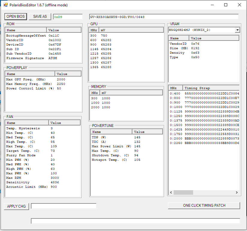
Task: Click the timing strap scrollbar left arrow
Action: (x=171, y=192)
